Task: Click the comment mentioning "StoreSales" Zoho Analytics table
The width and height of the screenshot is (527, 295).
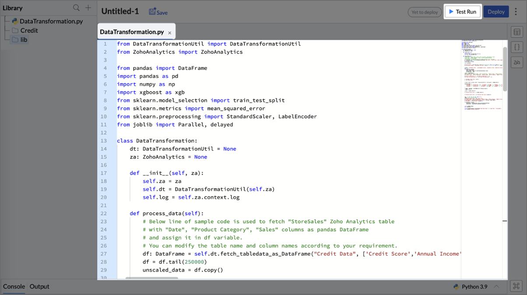Action: coord(268,221)
